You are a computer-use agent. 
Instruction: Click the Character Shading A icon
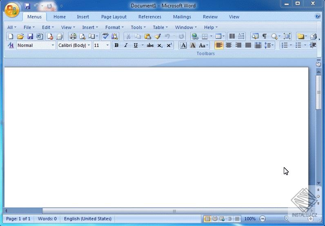coord(193,45)
